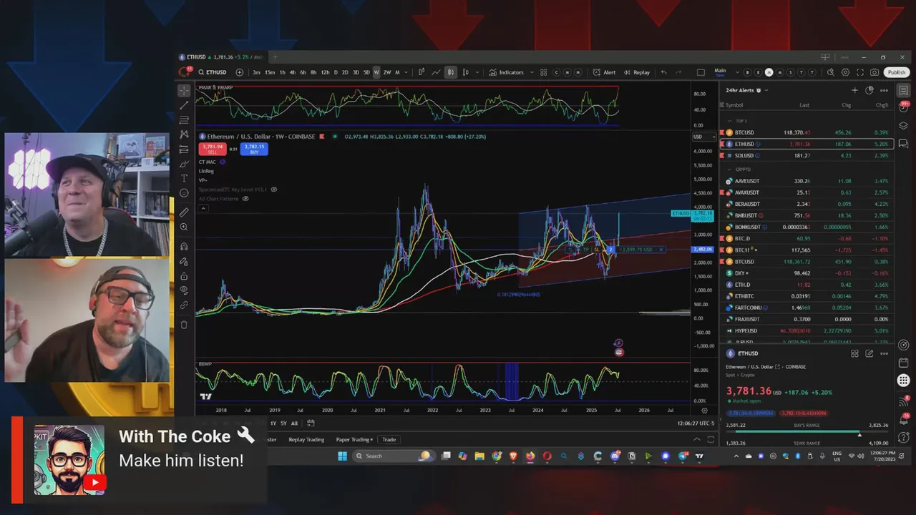Select the 15m timeframe

click(270, 72)
